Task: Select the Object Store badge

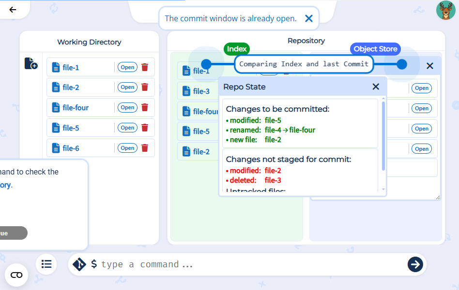Action: (x=375, y=49)
